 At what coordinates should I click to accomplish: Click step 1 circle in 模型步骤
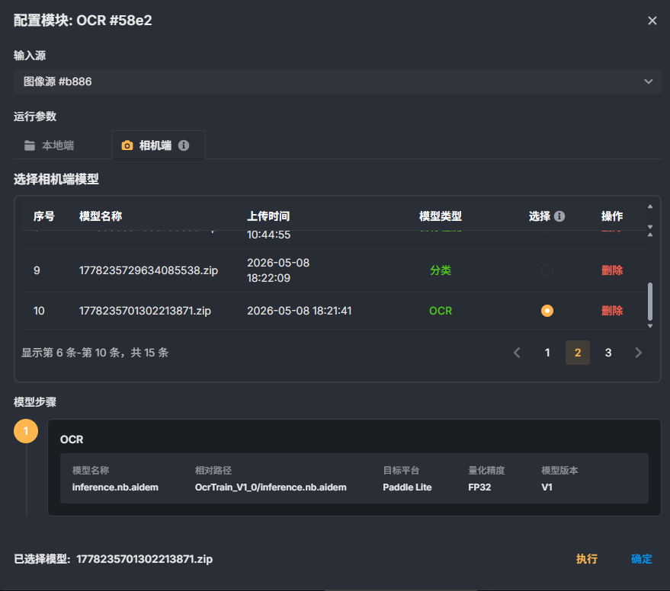26,431
